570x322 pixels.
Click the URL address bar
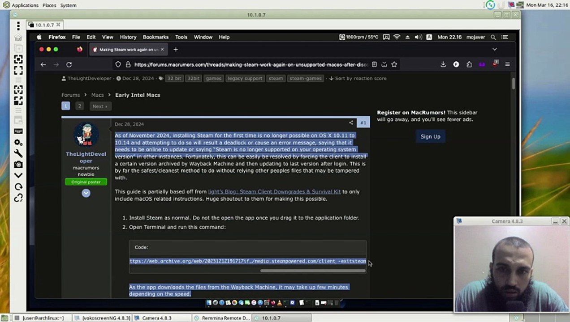(x=251, y=64)
